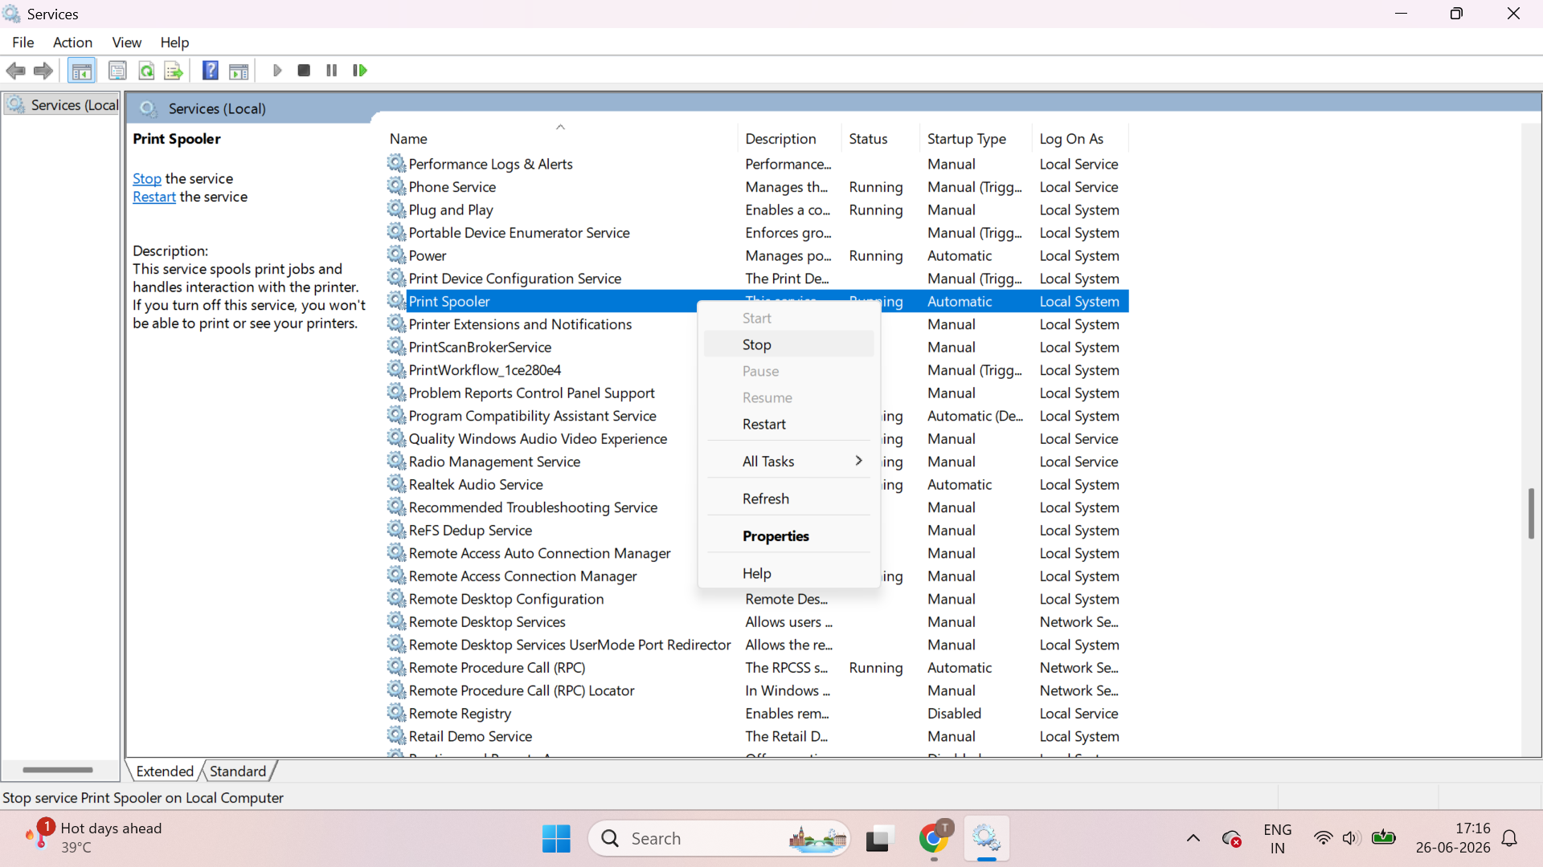Screen dimensions: 1543x867
Task: Open the weather widget 'Hot days ahead'
Action: (93, 837)
